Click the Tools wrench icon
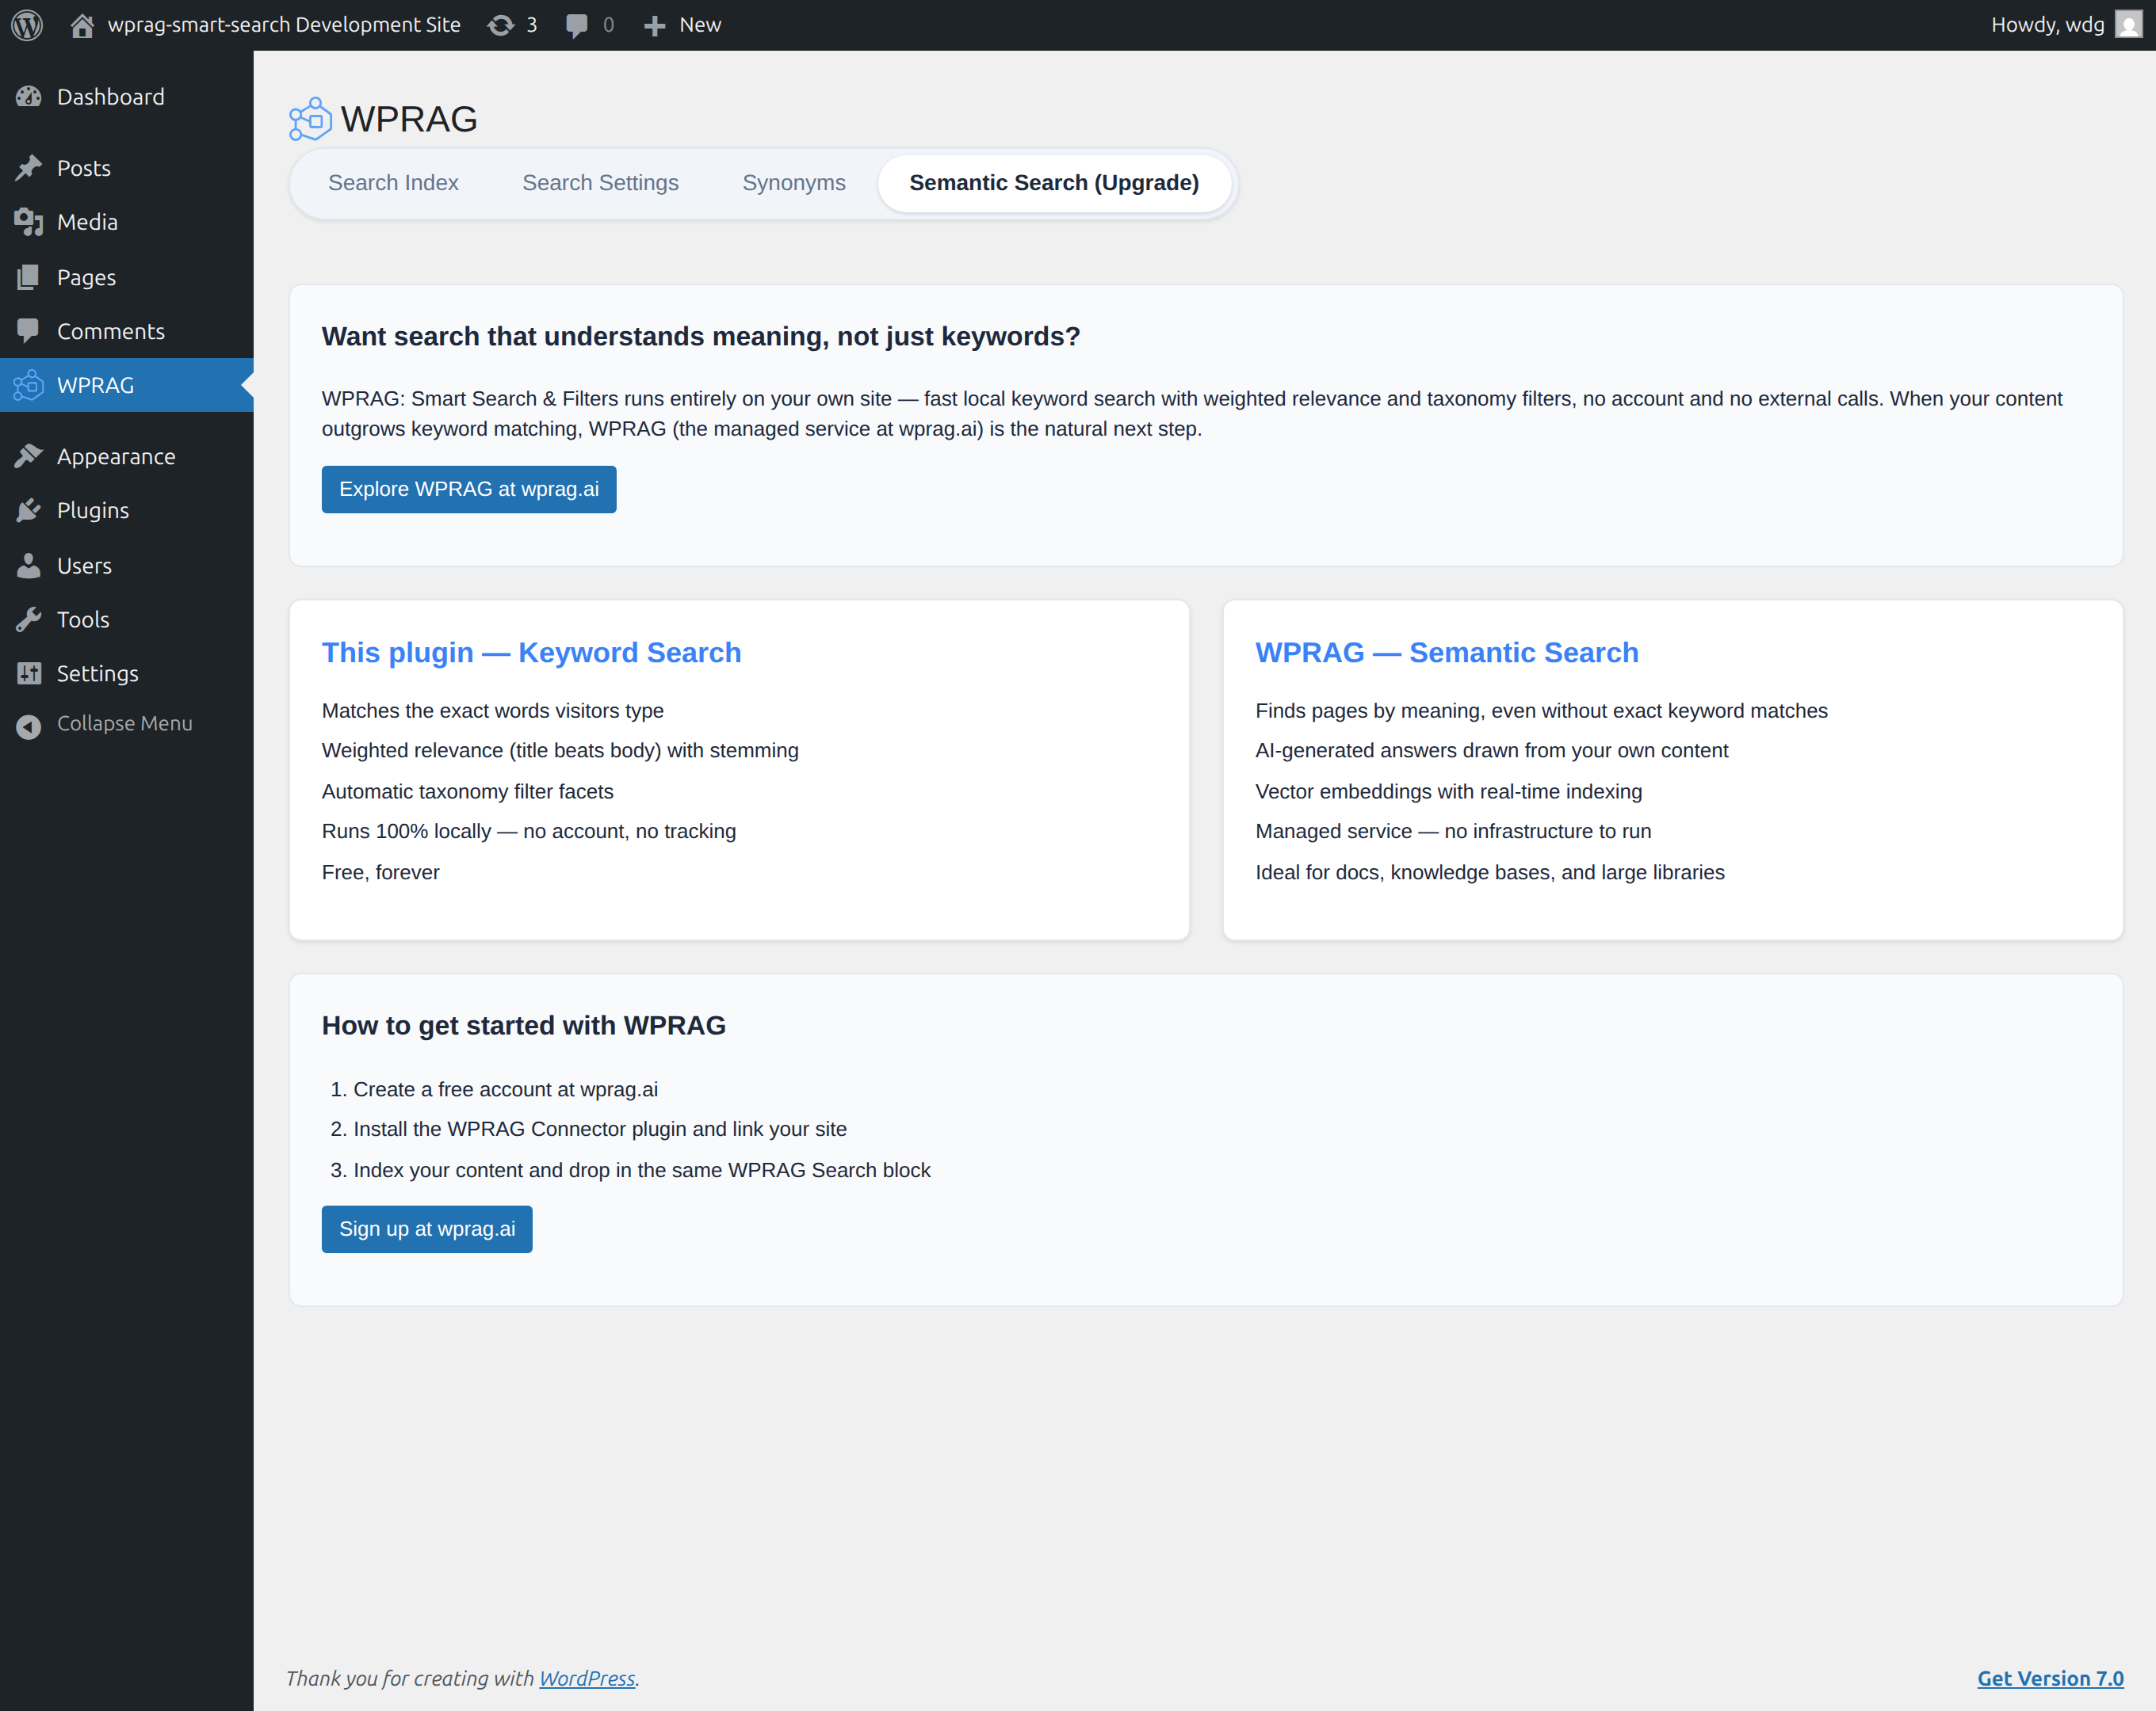Image resolution: width=2156 pixels, height=1711 pixels. pyautogui.click(x=29, y=619)
